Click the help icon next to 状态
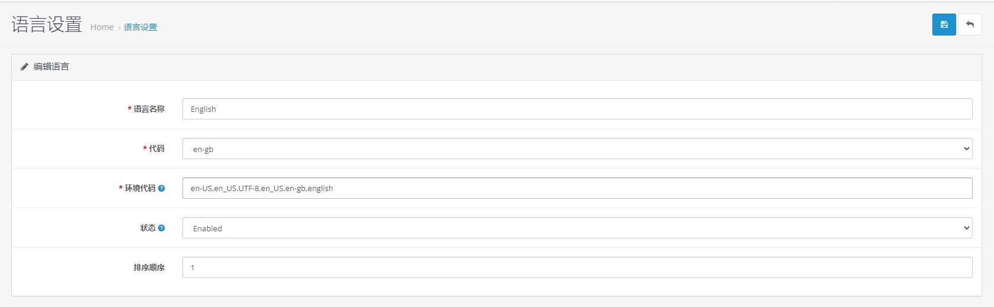 162,228
